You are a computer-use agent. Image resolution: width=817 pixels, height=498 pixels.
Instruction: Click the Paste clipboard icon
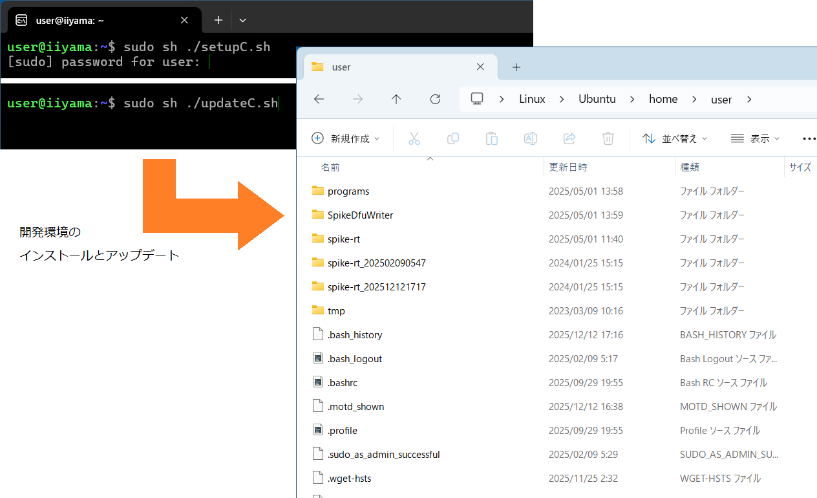(492, 138)
